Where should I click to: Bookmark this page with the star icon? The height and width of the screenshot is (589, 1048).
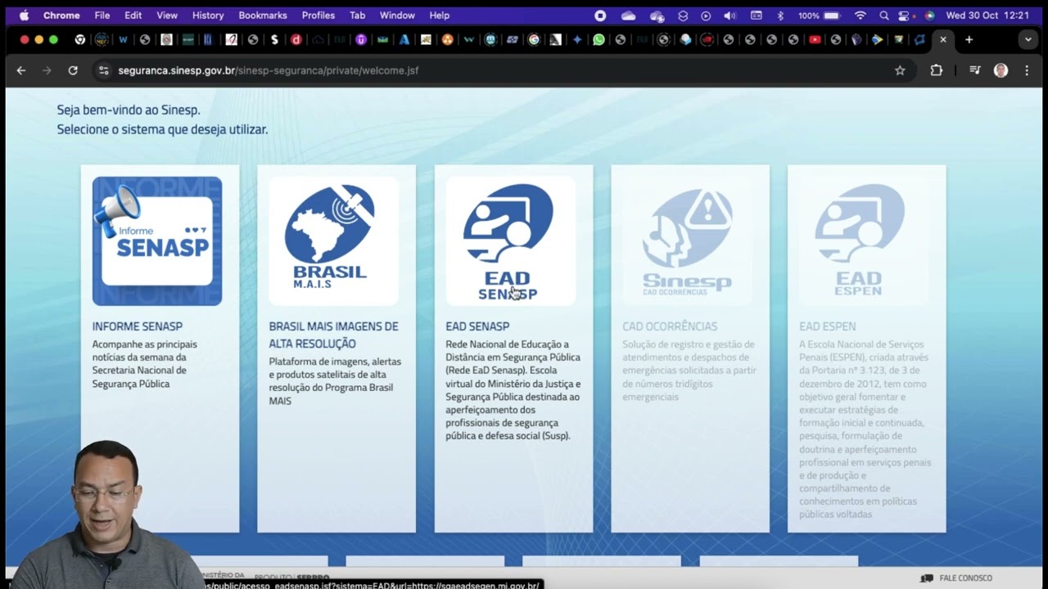click(900, 70)
